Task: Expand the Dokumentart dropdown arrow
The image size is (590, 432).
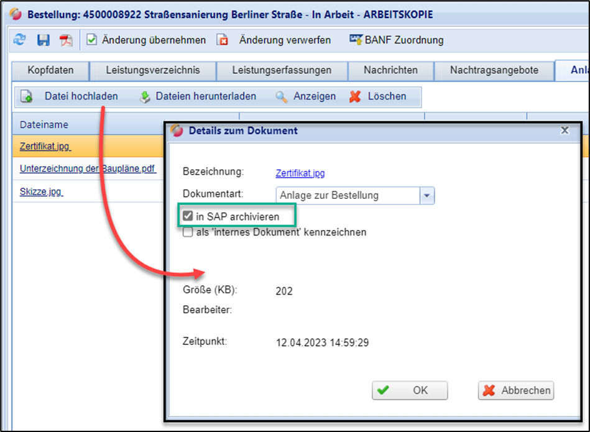Action: [427, 195]
